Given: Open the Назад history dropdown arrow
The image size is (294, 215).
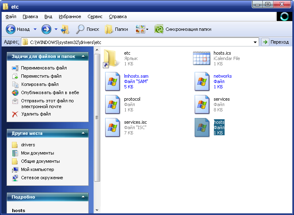Looking at the screenshot, I should [35, 29].
